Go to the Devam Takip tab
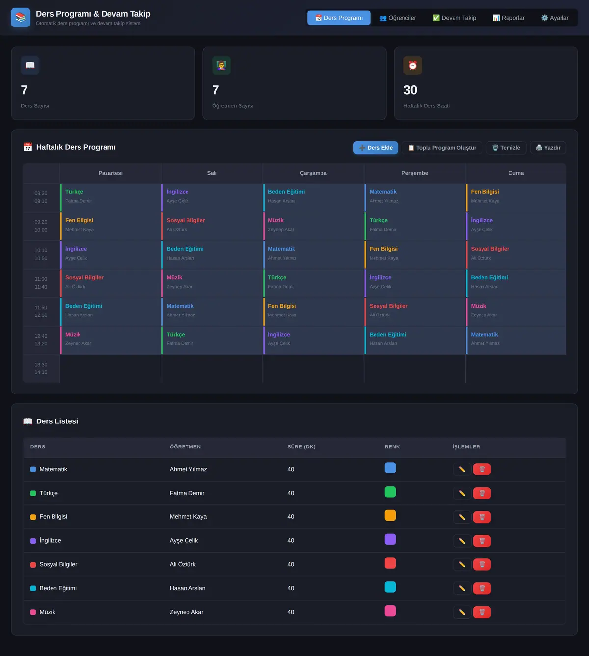The image size is (589, 656). click(455, 18)
